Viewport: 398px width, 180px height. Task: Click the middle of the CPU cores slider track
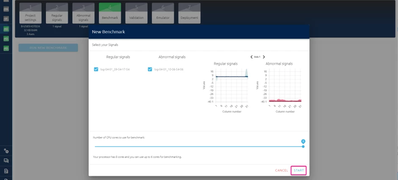point(199,146)
